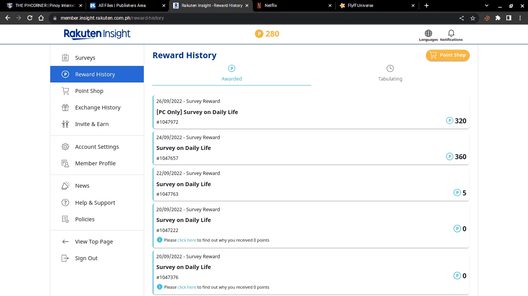Open News page
Screen dimensions: 528x296
pos(97,186)
